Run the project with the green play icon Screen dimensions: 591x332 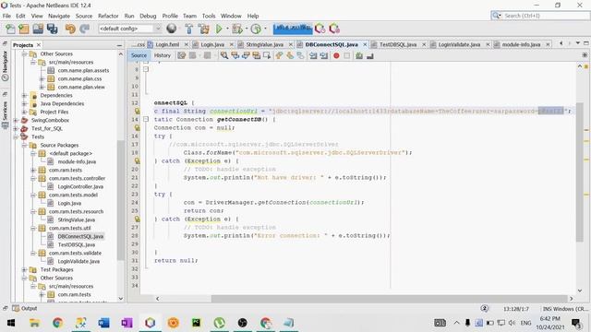click(x=219, y=29)
